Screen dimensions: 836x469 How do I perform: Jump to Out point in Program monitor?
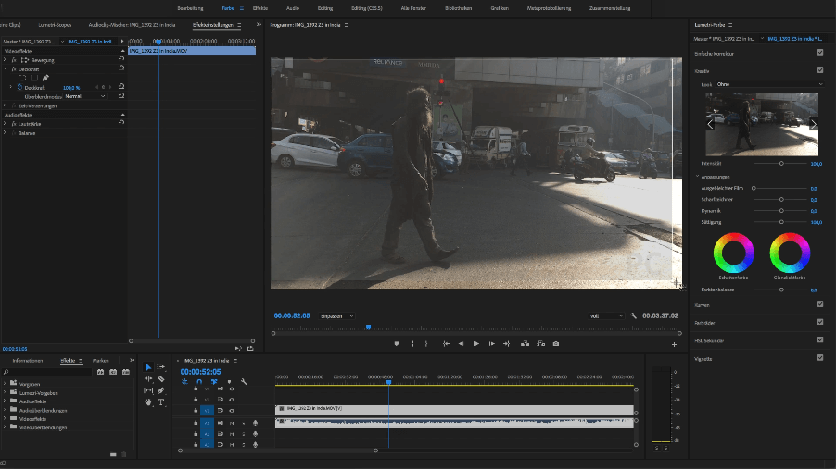click(506, 344)
